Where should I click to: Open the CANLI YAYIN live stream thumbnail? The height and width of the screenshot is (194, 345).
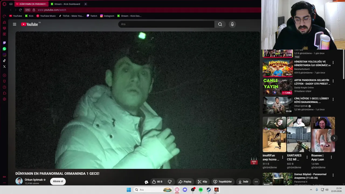pyautogui.click(x=278, y=87)
